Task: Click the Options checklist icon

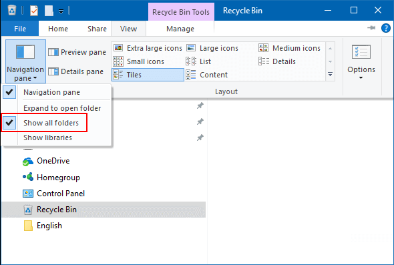Action: click(361, 52)
